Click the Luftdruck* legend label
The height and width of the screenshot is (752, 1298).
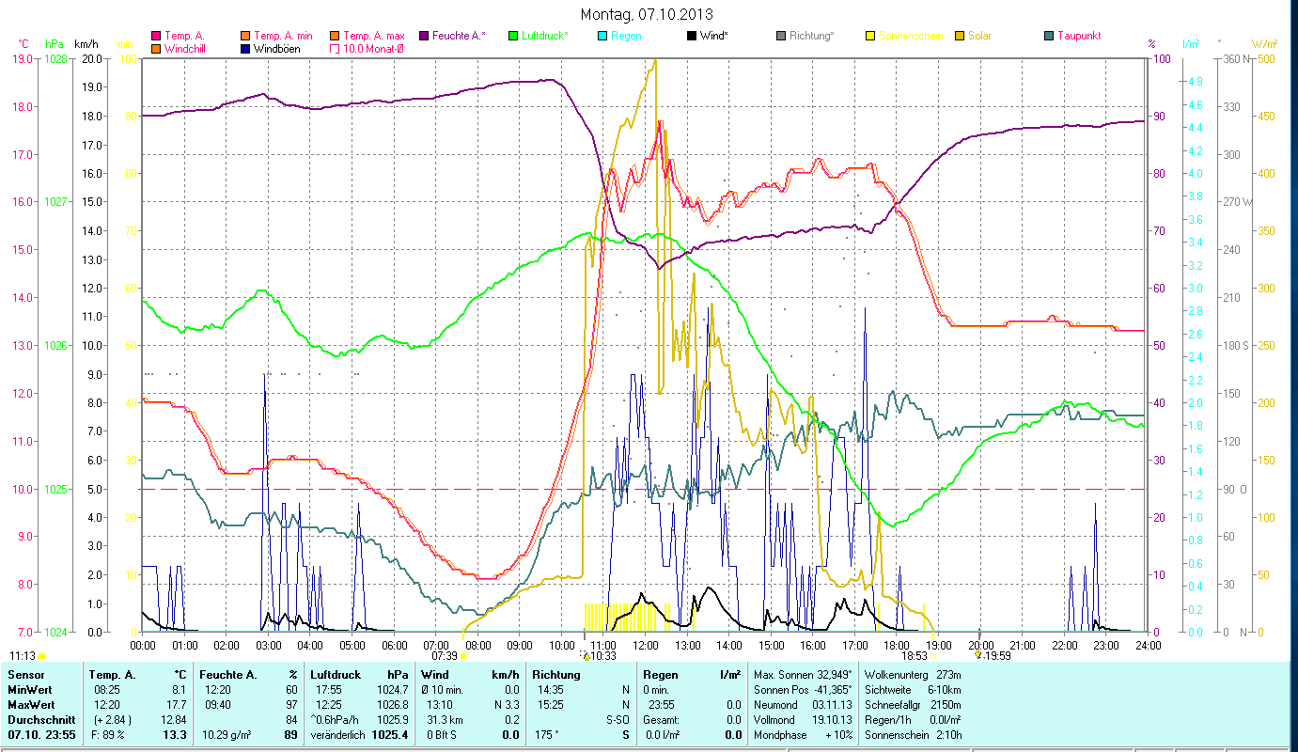[x=545, y=36]
